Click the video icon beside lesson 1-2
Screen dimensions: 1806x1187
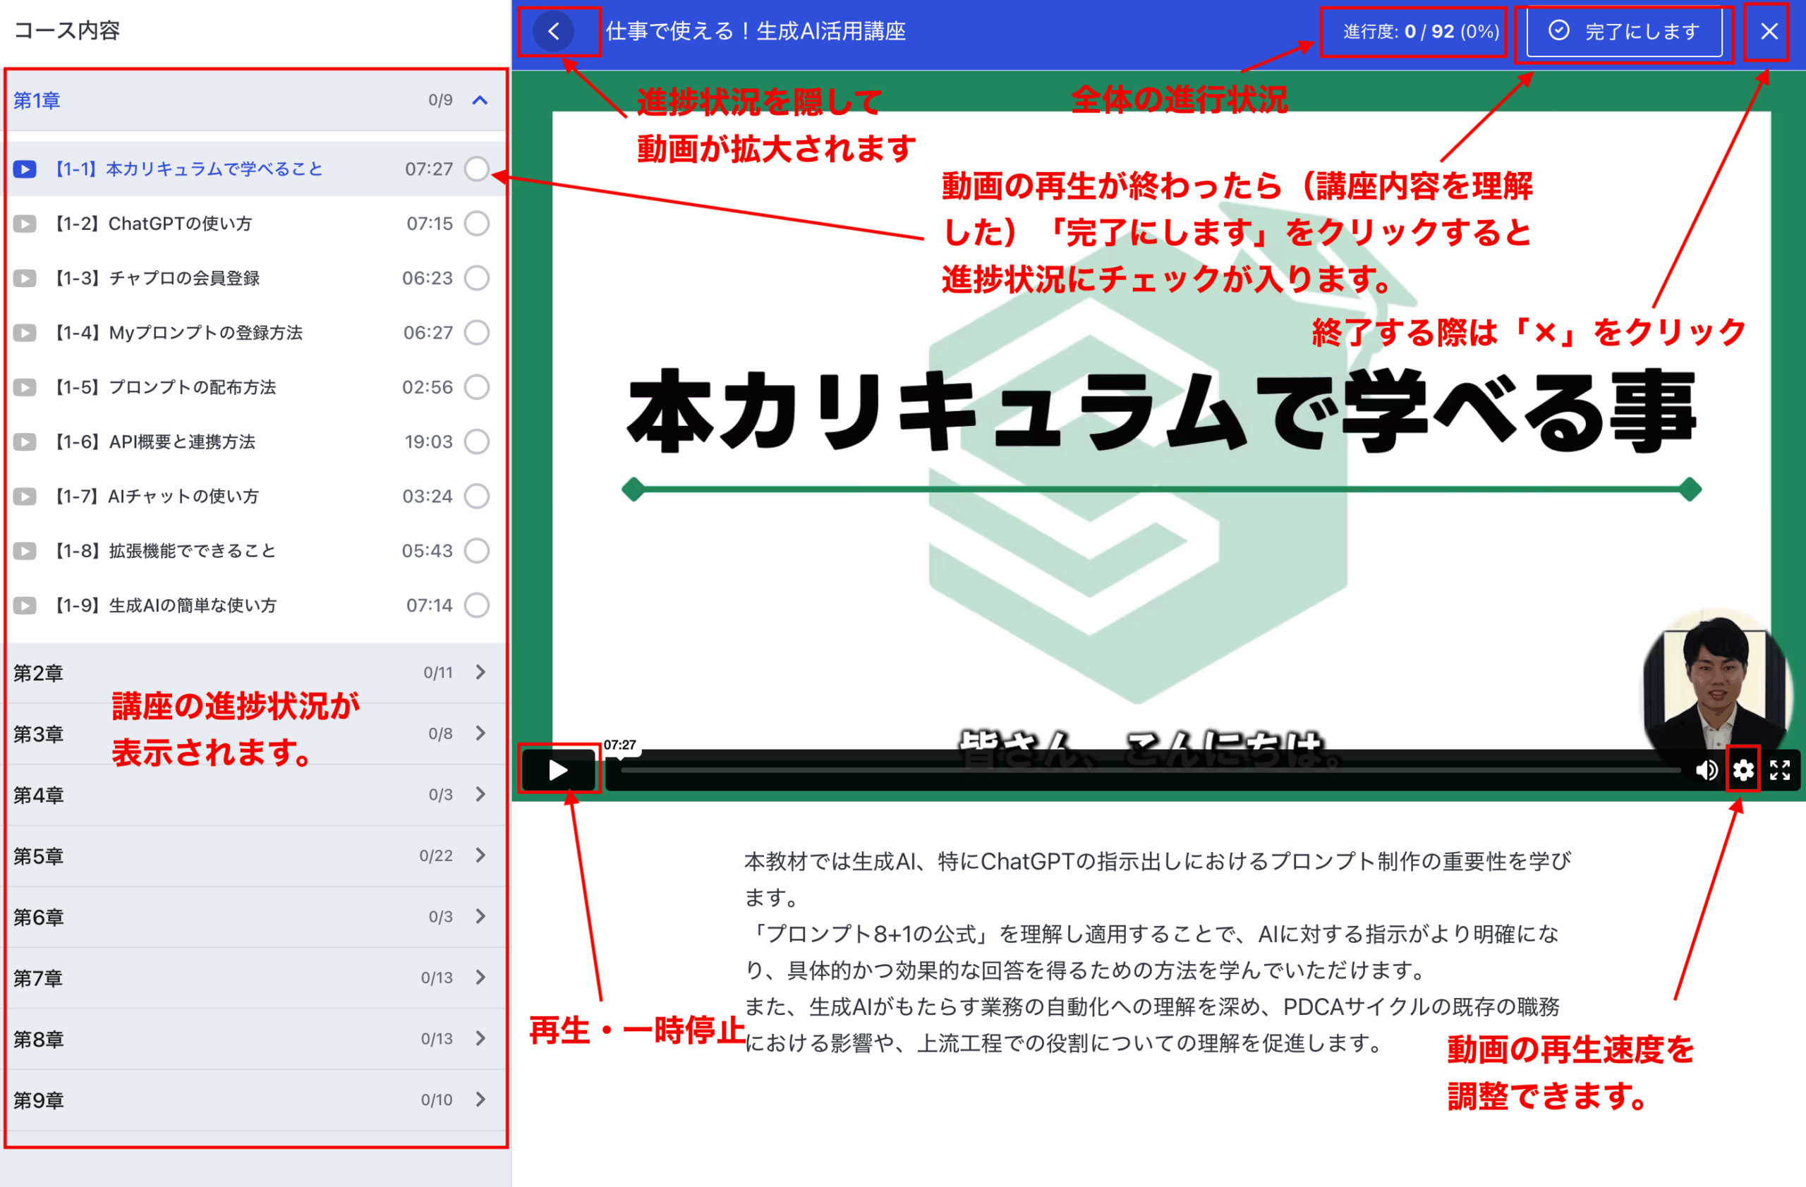(x=25, y=224)
